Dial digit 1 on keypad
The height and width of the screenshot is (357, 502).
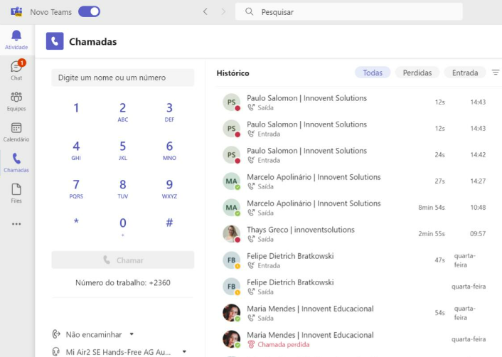[76, 108]
